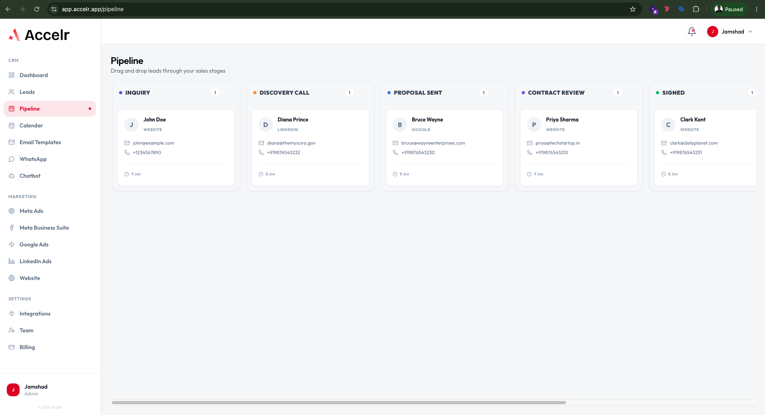
Task: Open Priya Sharma lead name
Action: (562, 119)
